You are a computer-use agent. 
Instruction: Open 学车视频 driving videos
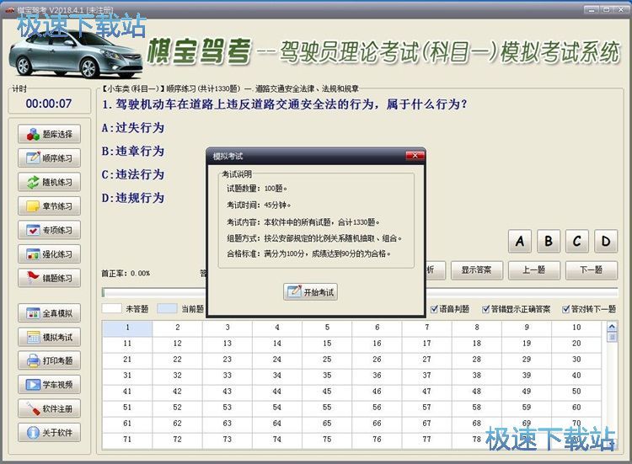(x=49, y=385)
